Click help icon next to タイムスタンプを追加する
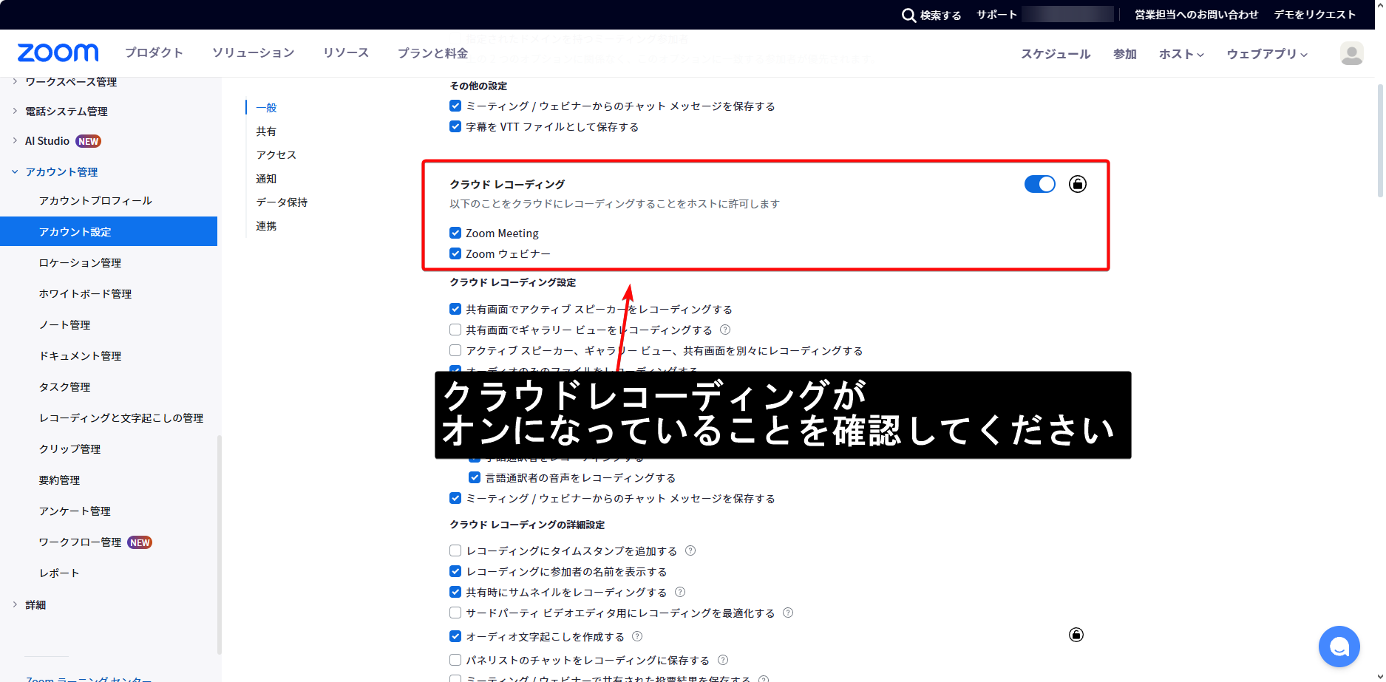This screenshot has width=1386, height=682. 690,550
